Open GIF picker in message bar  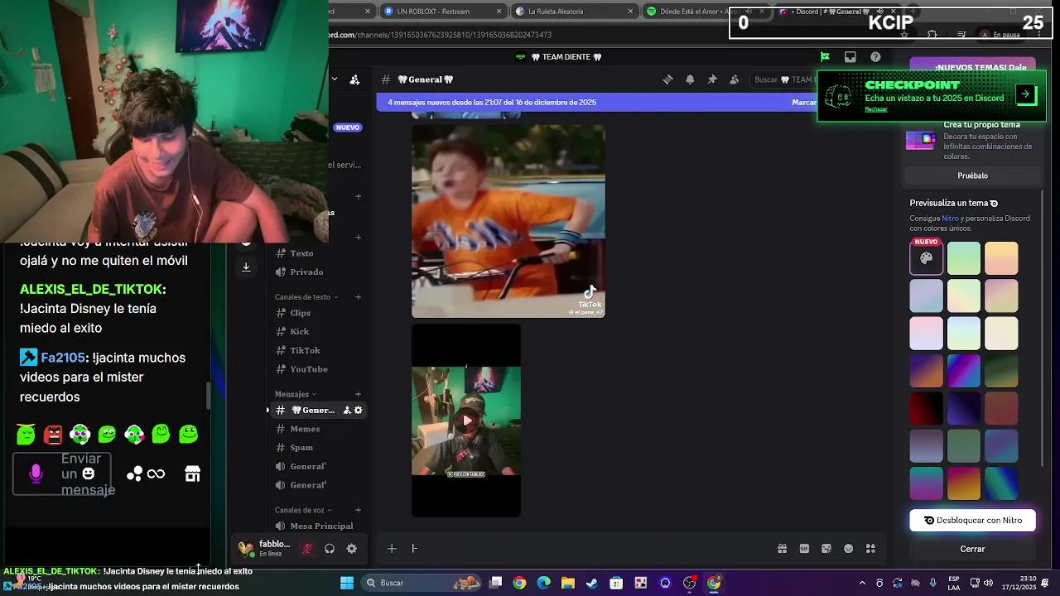coord(804,549)
